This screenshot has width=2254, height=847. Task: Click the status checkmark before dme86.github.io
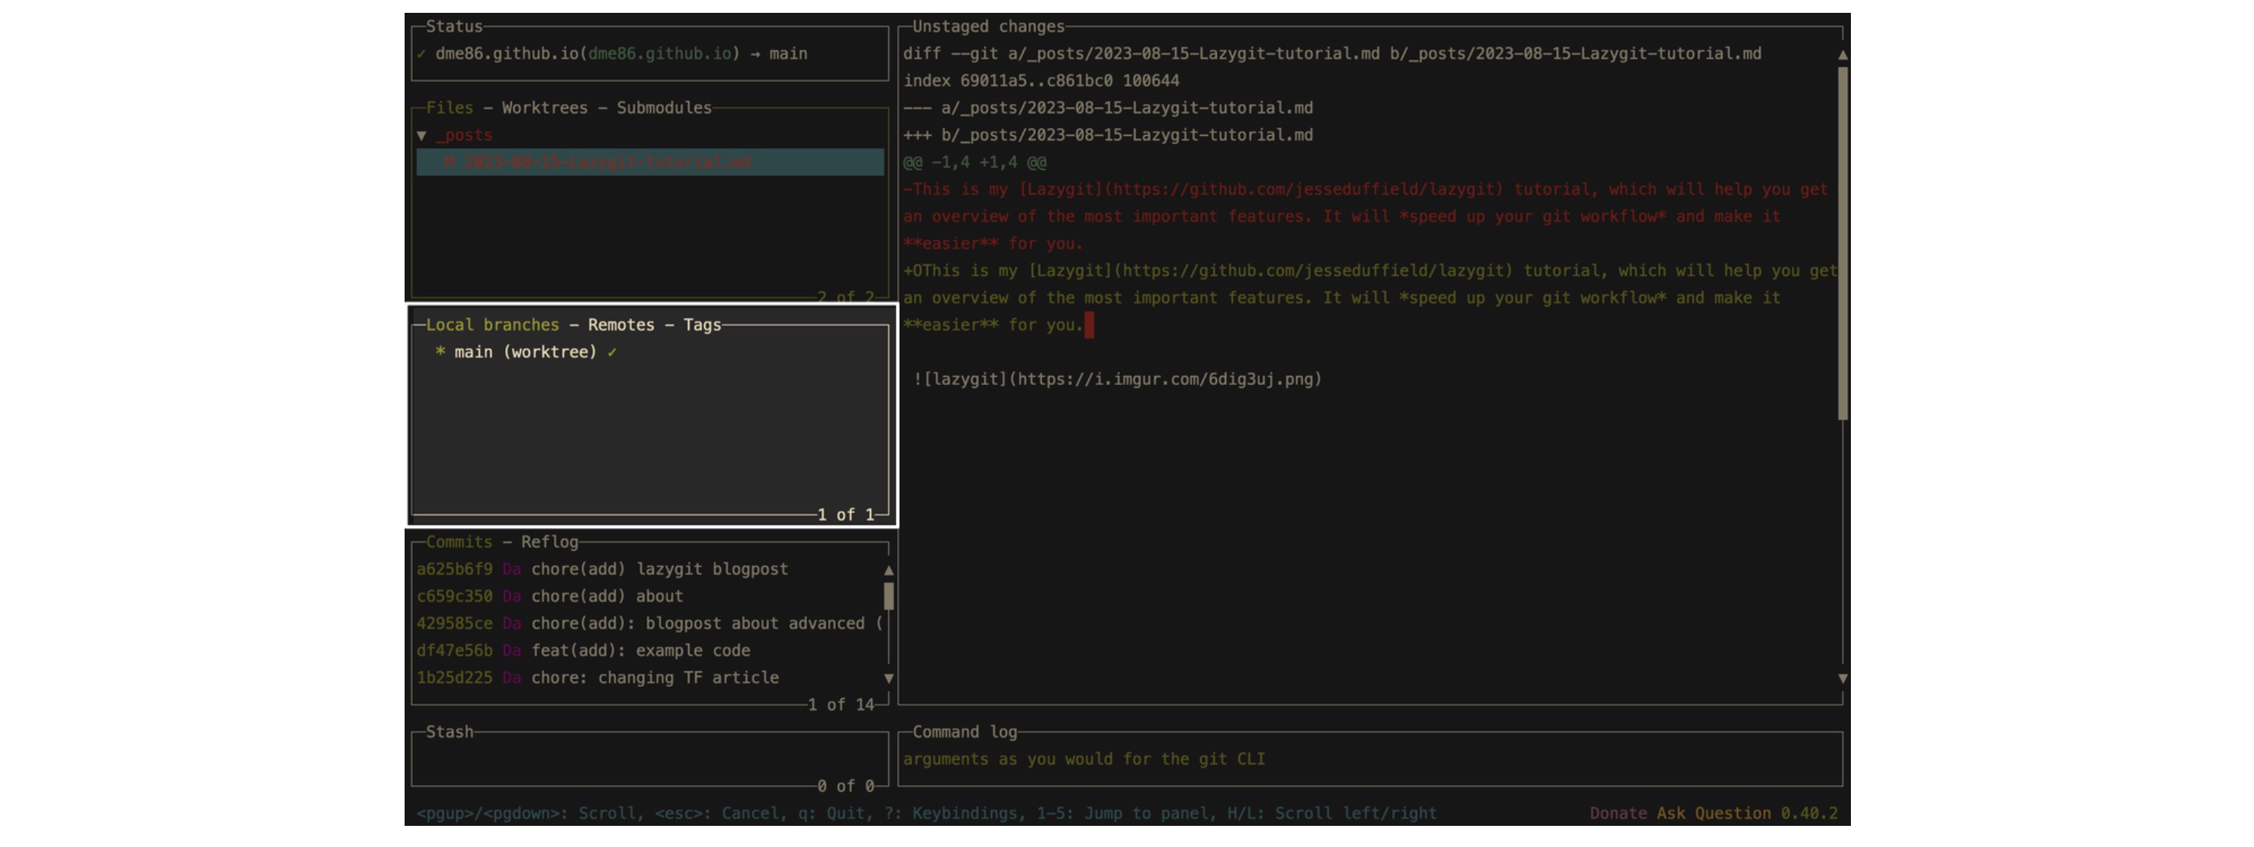421,54
